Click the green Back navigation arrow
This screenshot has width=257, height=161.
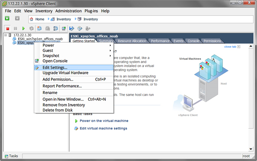[7, 18]
